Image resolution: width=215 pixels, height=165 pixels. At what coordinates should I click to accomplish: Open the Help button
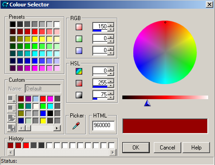click(x=196, y=148)
